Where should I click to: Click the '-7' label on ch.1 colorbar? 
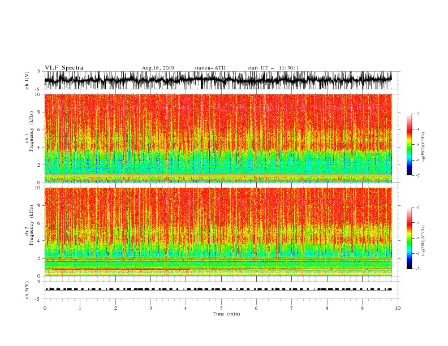(417, 175)
